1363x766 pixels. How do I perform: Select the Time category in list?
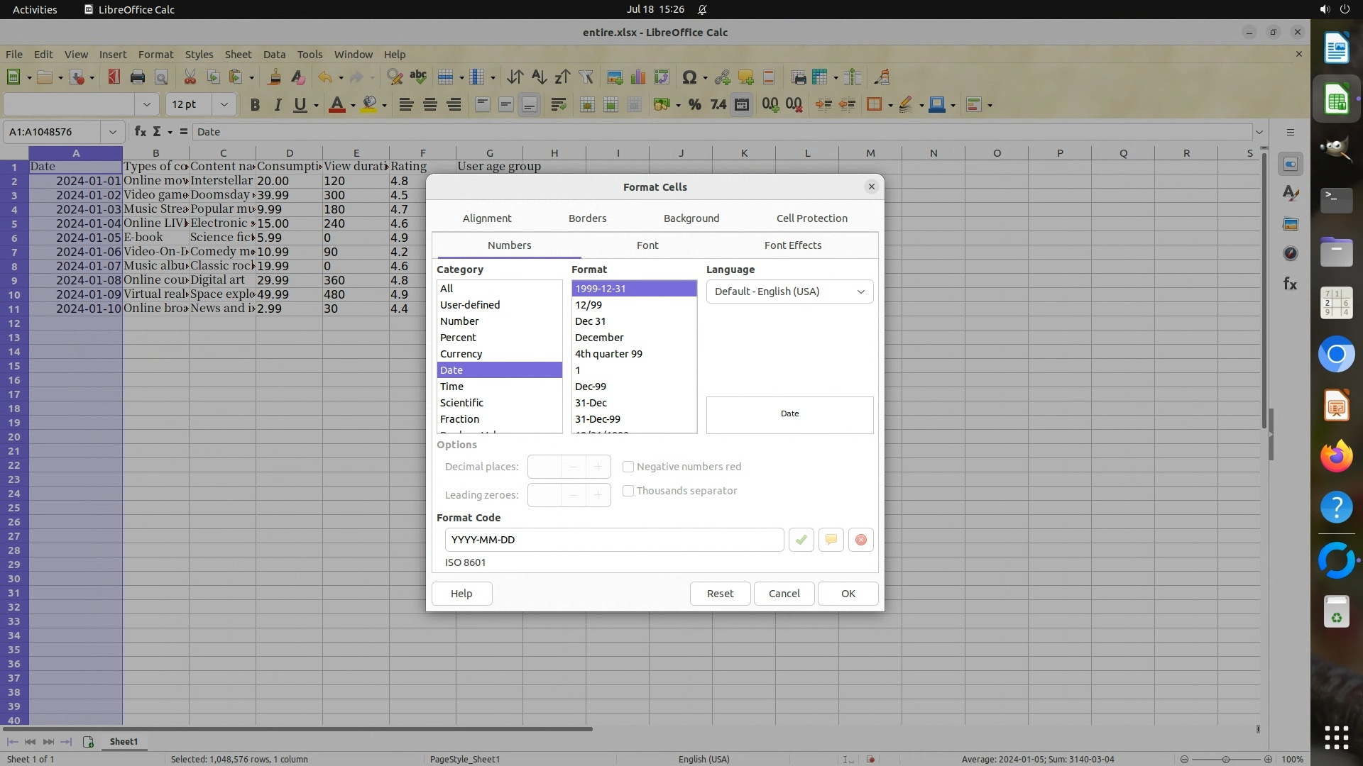click(x=451, y=387)
